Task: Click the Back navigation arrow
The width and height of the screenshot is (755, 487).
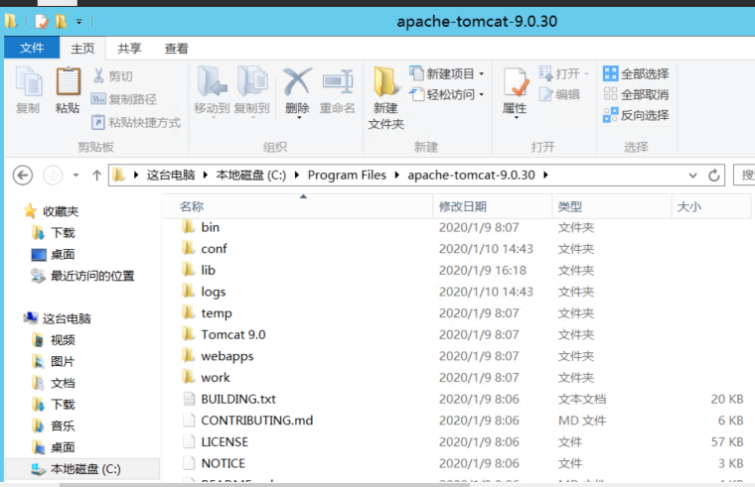Action: click(23, 175)
